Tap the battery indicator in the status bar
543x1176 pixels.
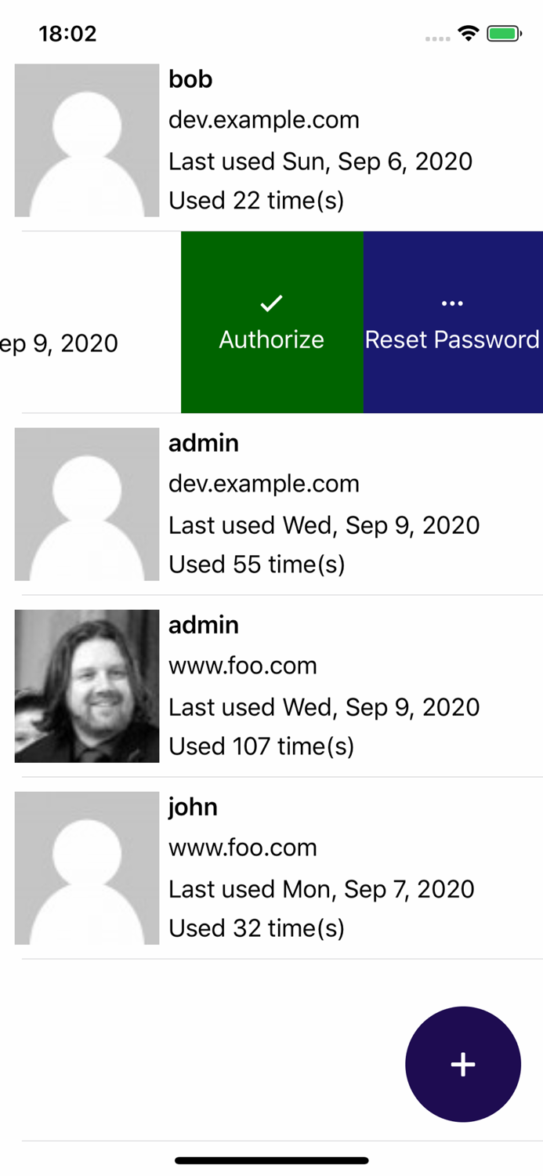(502, 33)
